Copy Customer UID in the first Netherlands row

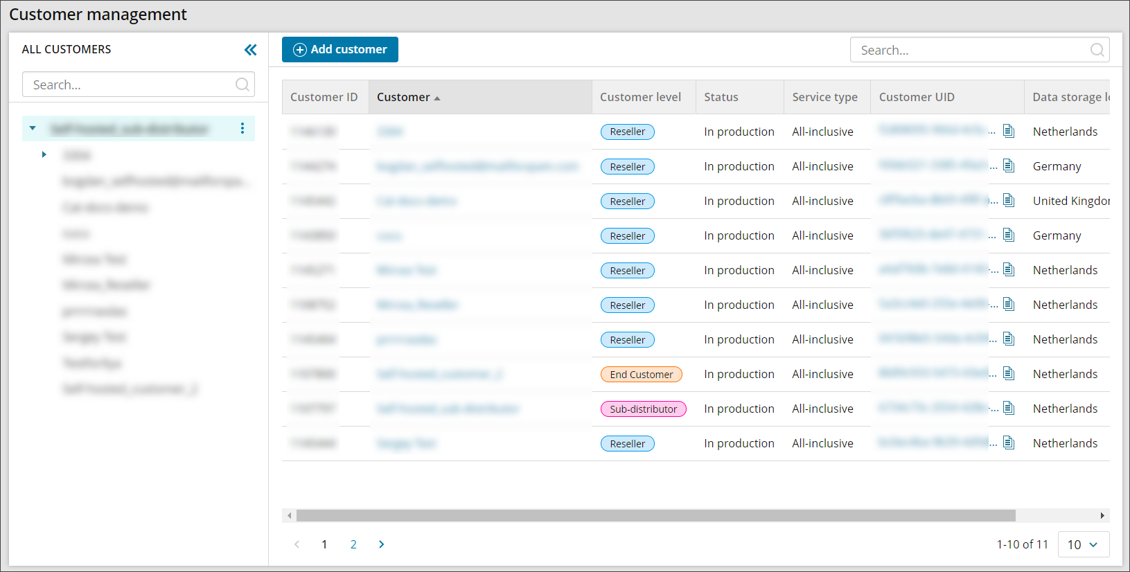[x=1009, y=132]
